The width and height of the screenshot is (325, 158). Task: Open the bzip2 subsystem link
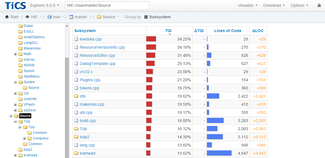click(85, 137)
